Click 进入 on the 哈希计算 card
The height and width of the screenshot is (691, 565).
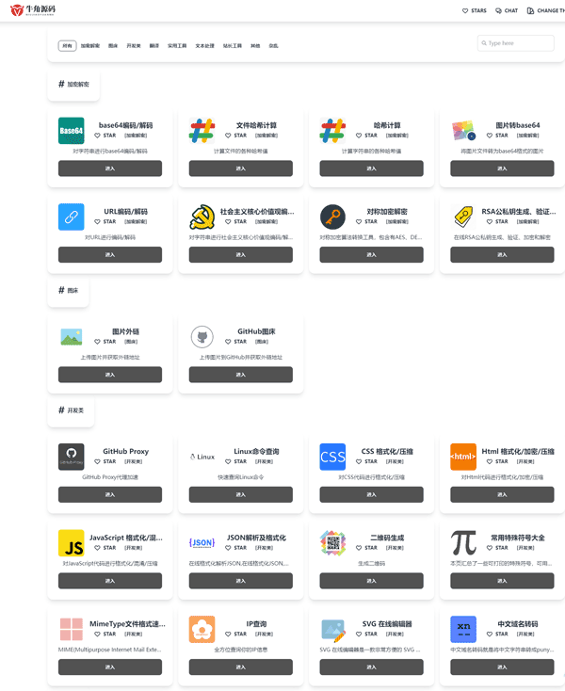coord(372,169)
